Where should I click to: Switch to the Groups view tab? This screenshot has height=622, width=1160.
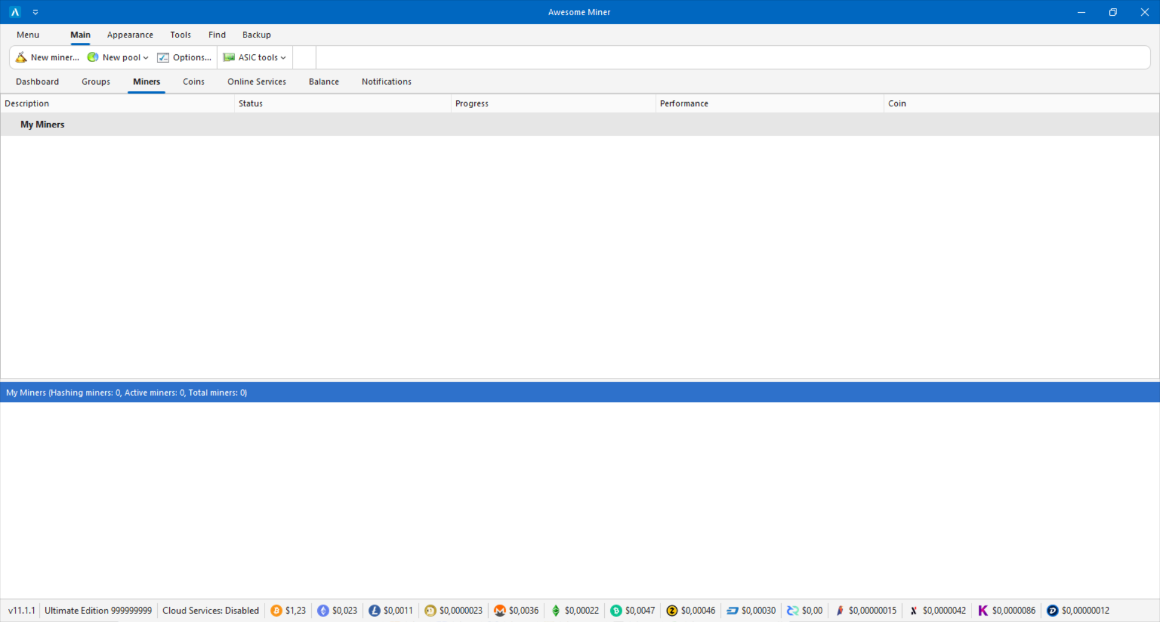pyautogui.click(x=96, y=82)
